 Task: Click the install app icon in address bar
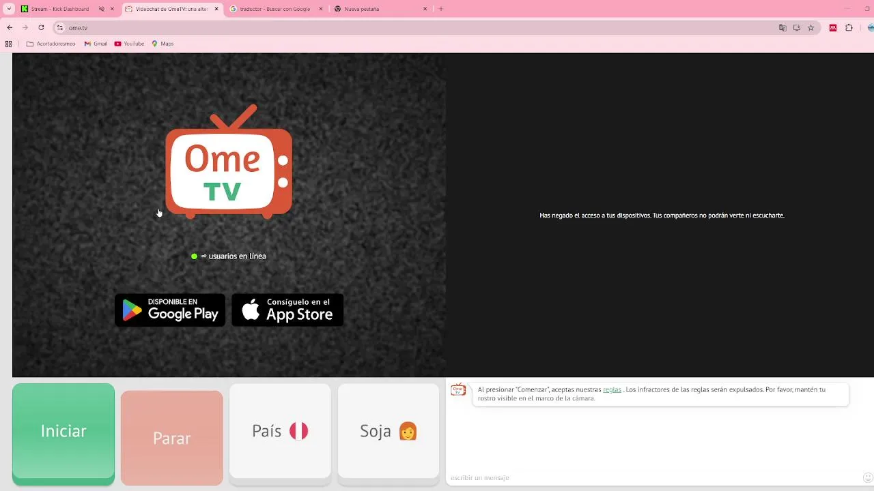pos(797,28)
